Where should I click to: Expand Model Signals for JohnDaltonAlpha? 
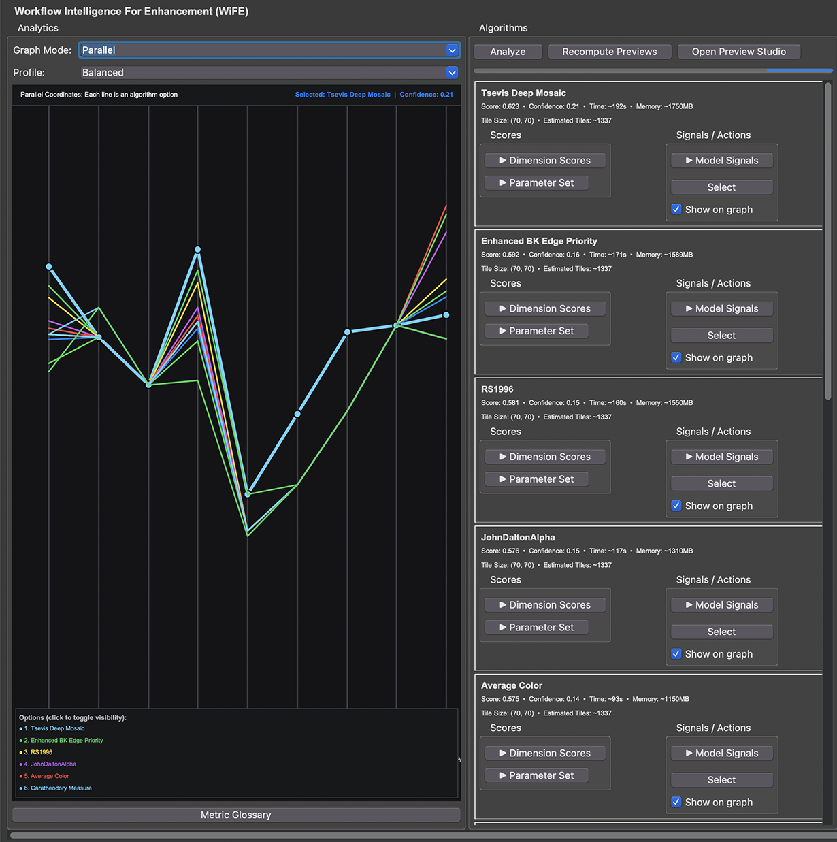click(x=722, y=605)
